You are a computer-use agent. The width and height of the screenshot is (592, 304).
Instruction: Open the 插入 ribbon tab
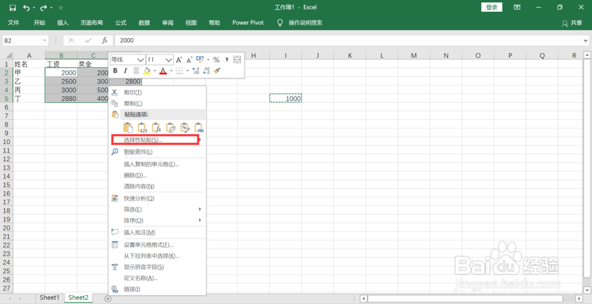pyautogui.click(x=63, y=22)
